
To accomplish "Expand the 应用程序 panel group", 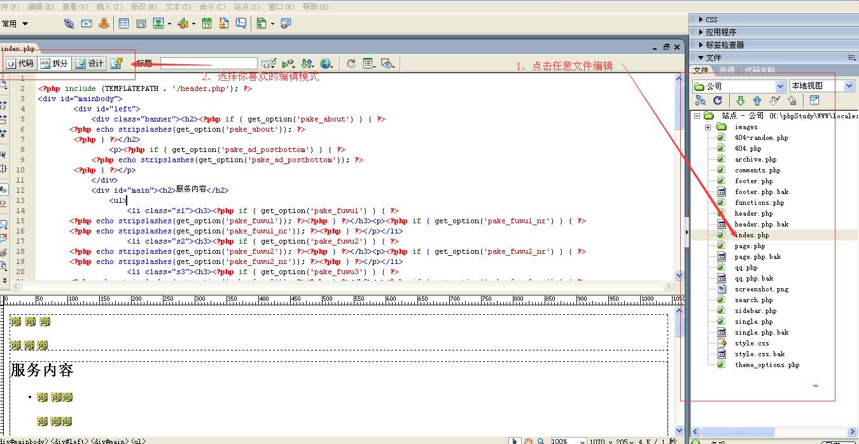I will point(700,32).
